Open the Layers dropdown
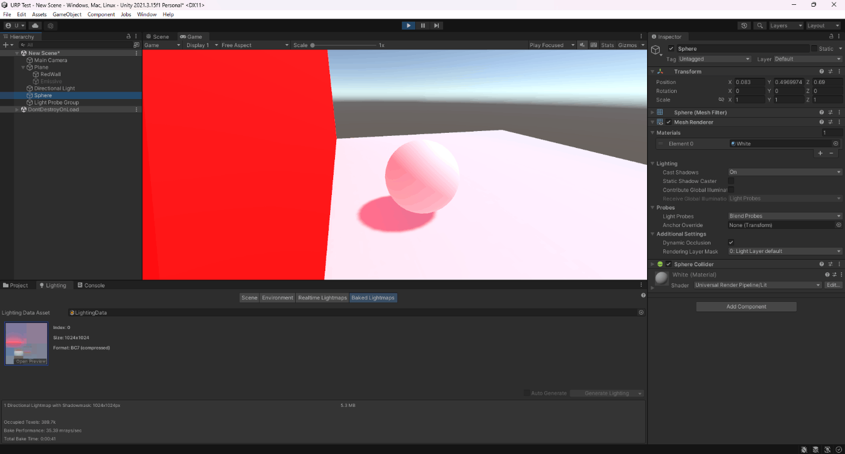845x454 pixels. click(785, 26)
